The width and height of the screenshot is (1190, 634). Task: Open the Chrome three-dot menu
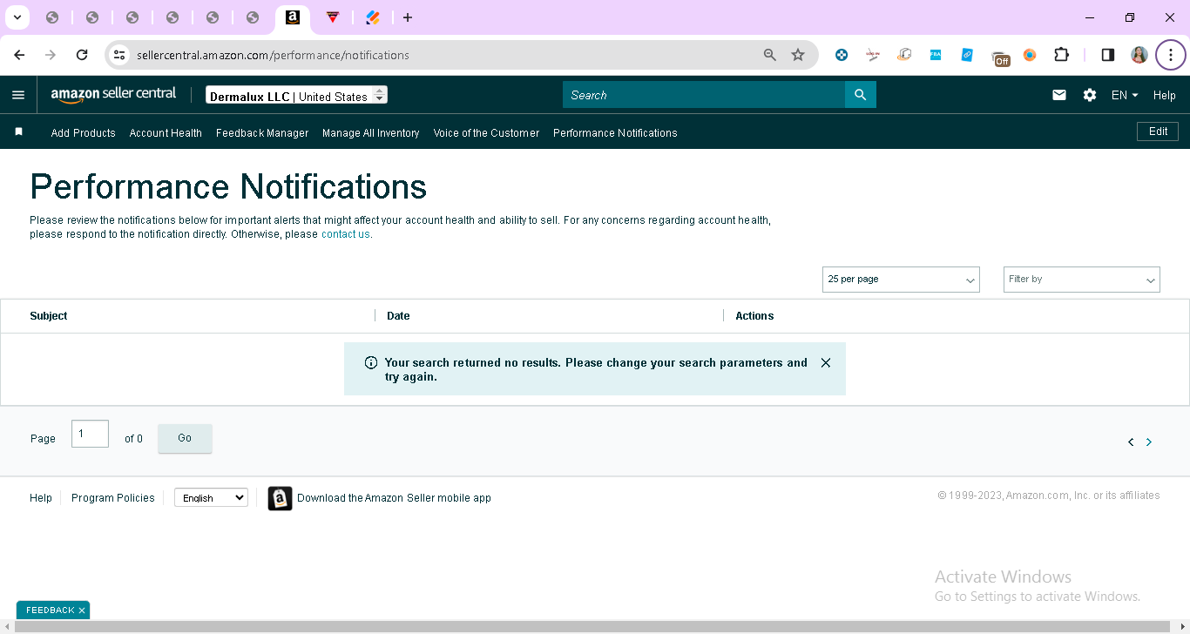1171,55
